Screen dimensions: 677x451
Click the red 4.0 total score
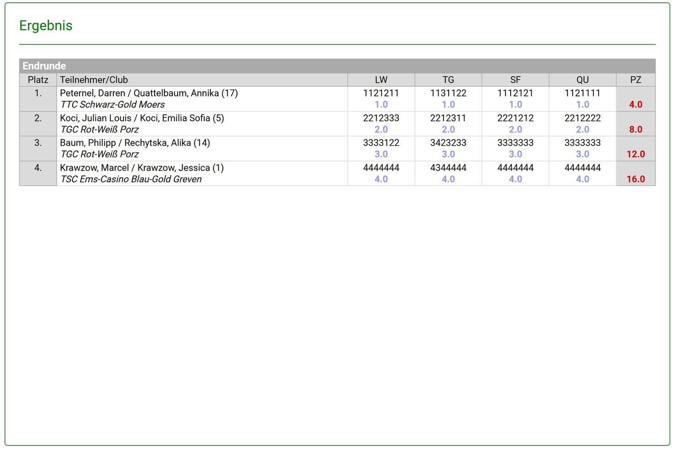635,105
